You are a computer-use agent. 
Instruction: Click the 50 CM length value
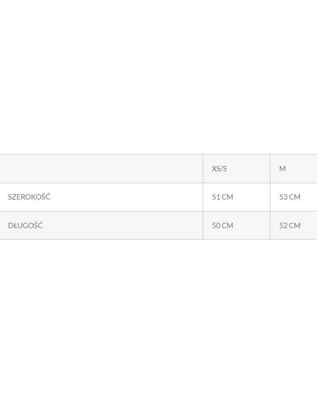(x=222, y=226)
